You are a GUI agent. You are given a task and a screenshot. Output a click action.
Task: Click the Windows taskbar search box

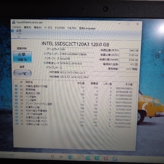(x=7, y=155)
